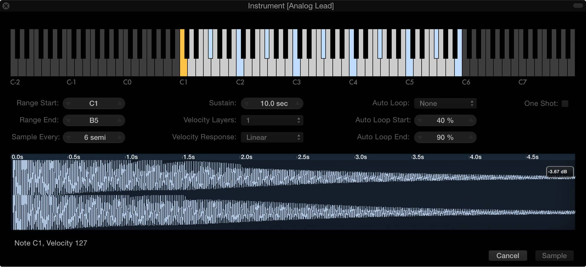Click the 4.0s timeline marker

point(475,157)
